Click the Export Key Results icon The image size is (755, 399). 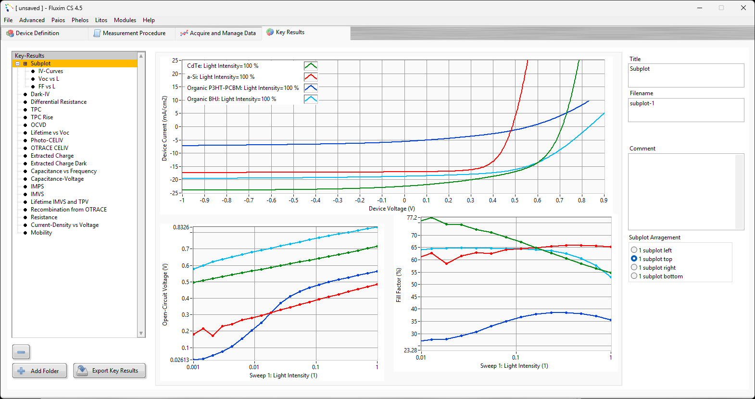tap(82, 370)
